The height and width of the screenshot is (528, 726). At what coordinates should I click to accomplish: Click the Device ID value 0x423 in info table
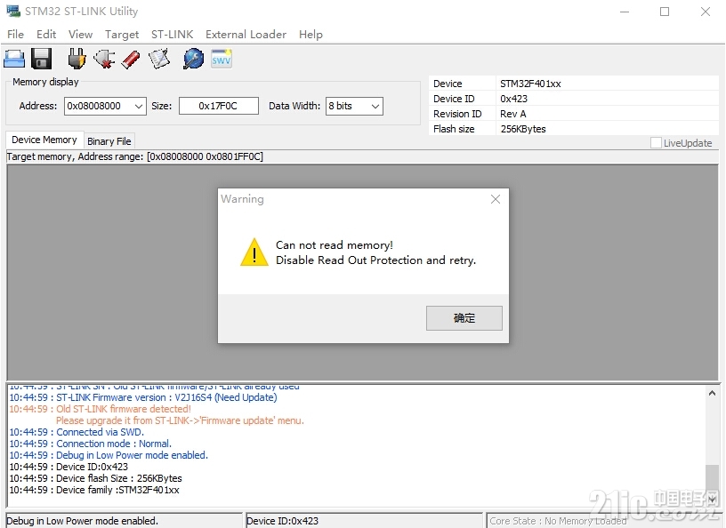[x=513, y=99]
